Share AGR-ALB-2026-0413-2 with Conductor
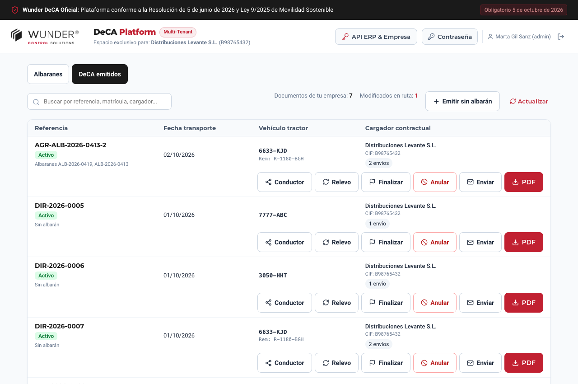 (284, 182)
